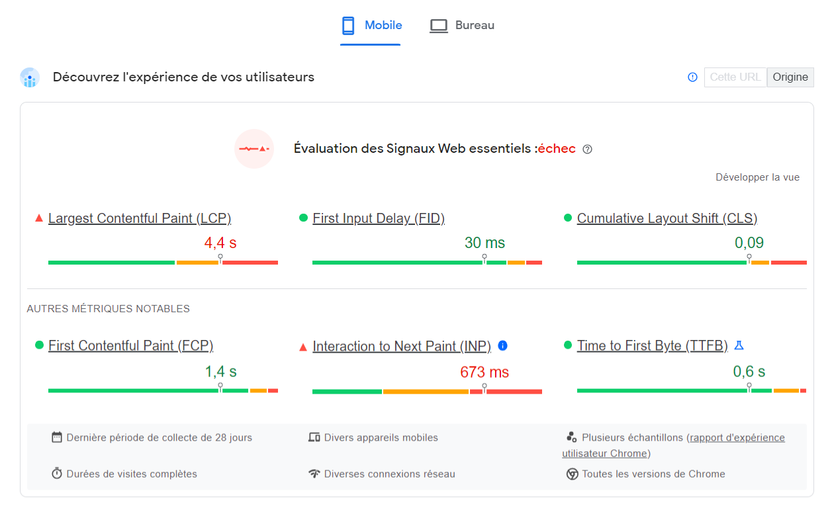Click the help icon next to échec

coord(586,149)
